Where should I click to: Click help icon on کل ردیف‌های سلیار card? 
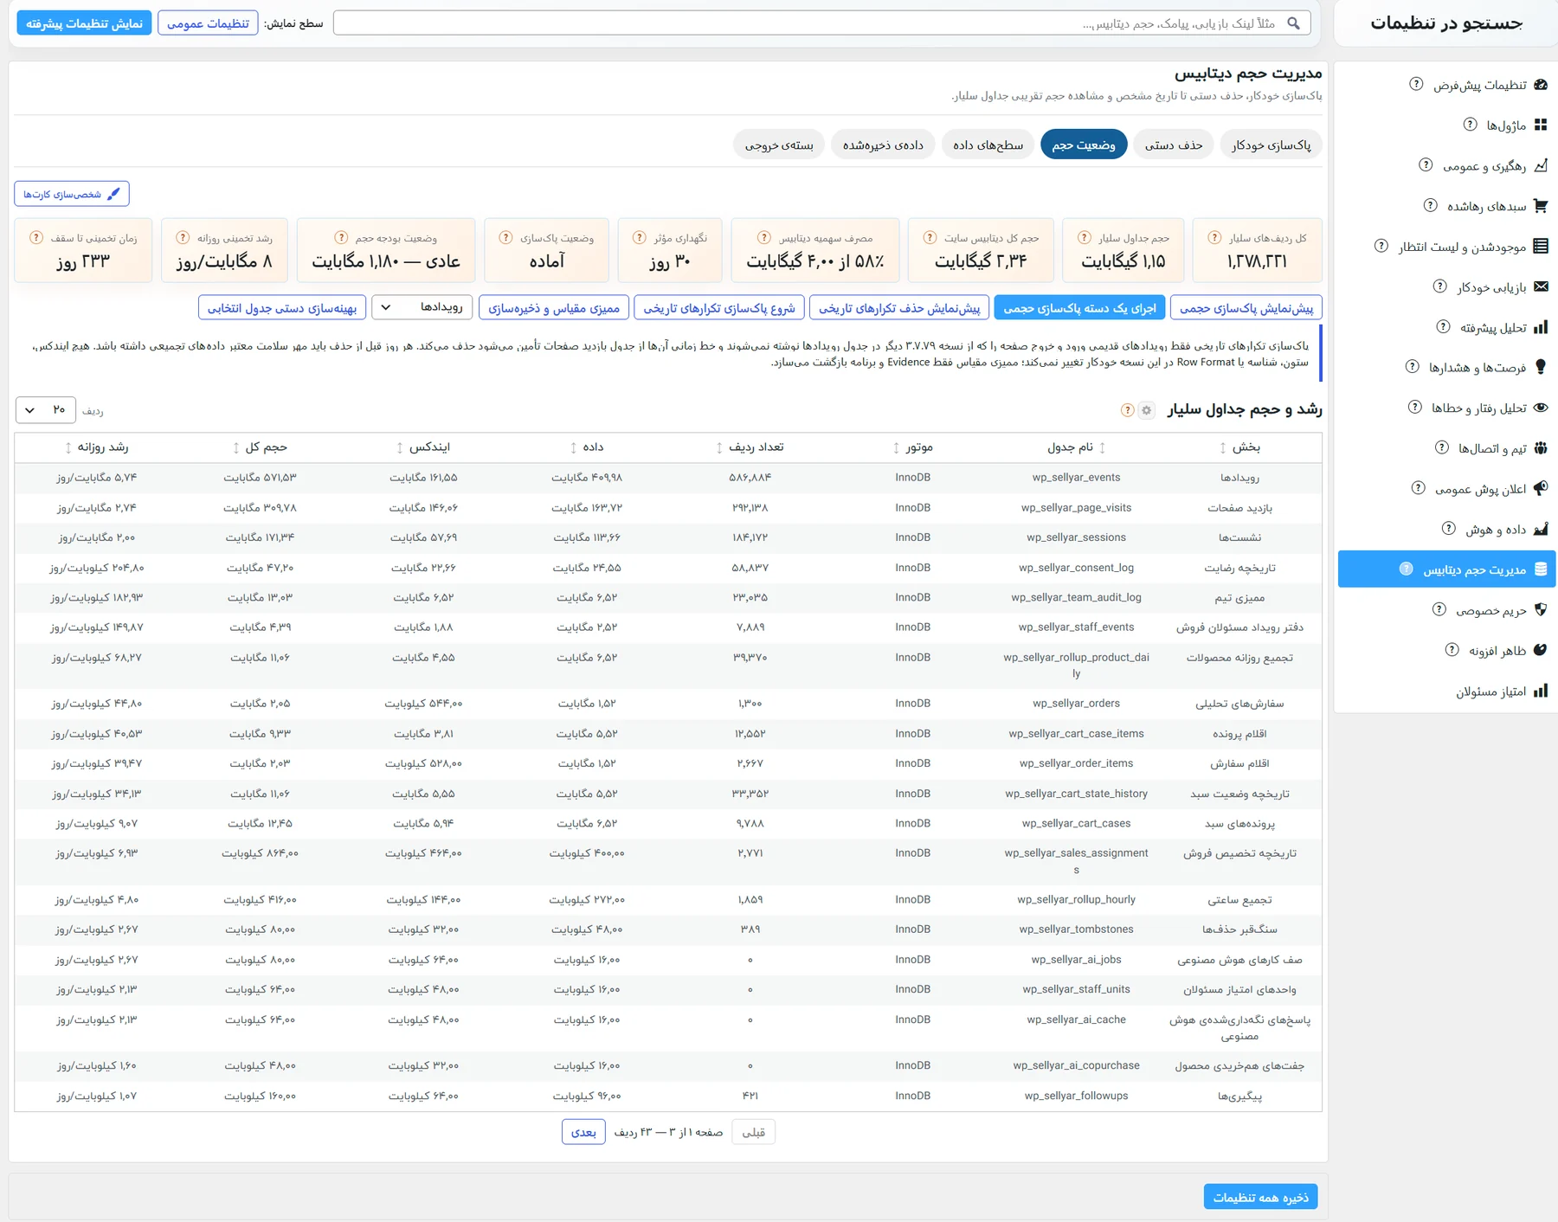(x=1215, y=237)
